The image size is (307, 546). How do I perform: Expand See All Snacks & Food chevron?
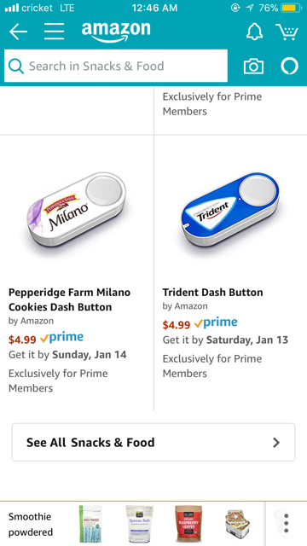[x=276, y=443]
